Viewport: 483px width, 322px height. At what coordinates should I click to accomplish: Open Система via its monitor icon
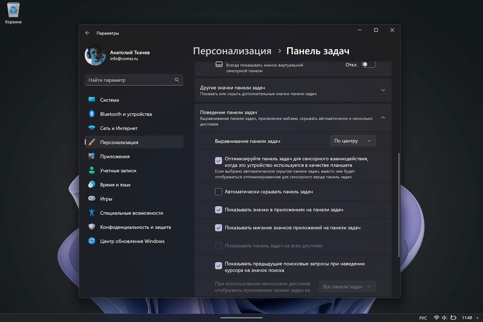pyautogui.click(x=92, y=100)
